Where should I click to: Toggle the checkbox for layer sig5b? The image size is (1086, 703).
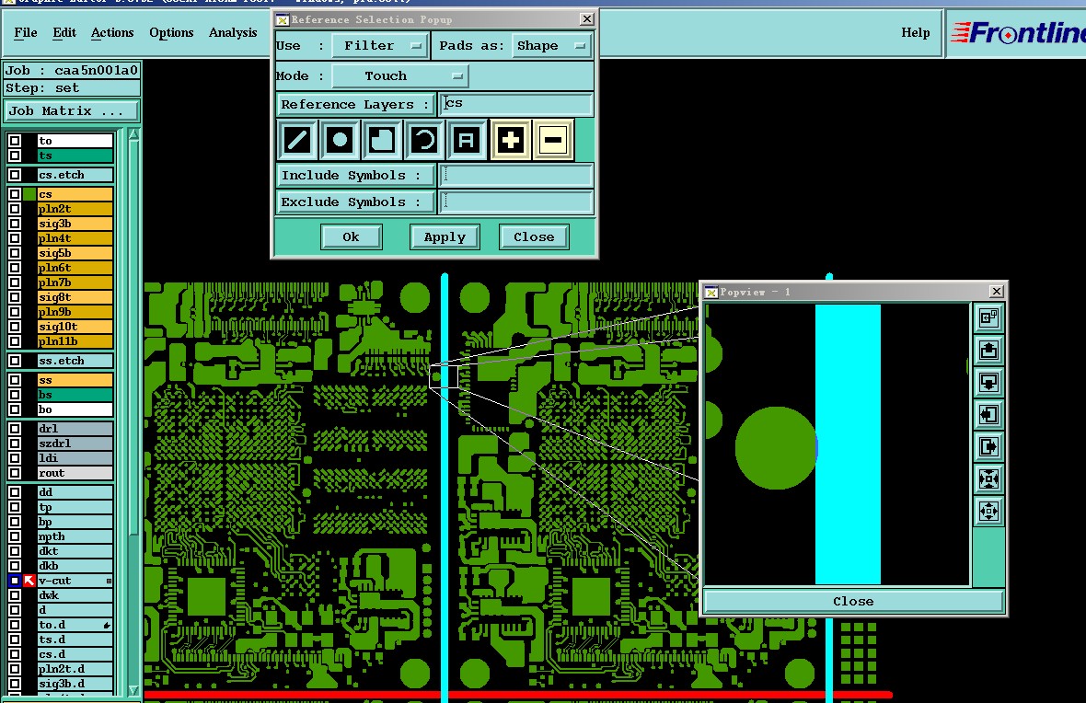15,253
